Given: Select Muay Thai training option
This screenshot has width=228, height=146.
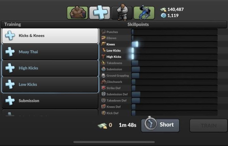Looking at the screenshot, I should pyautogui.click(x=50, y=52).
